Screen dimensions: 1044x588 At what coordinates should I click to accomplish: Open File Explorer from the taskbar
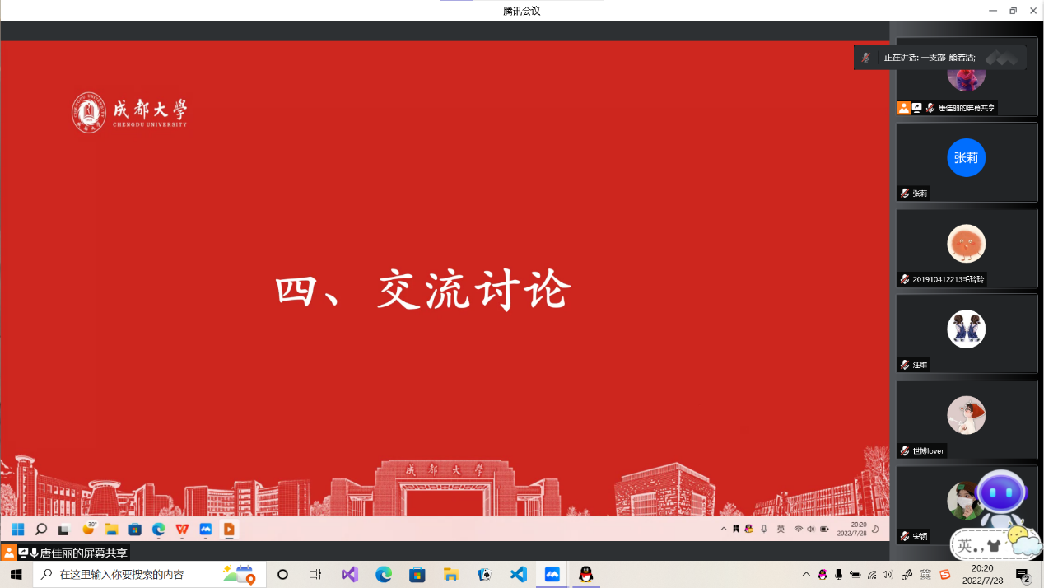[x=450, y=575]
